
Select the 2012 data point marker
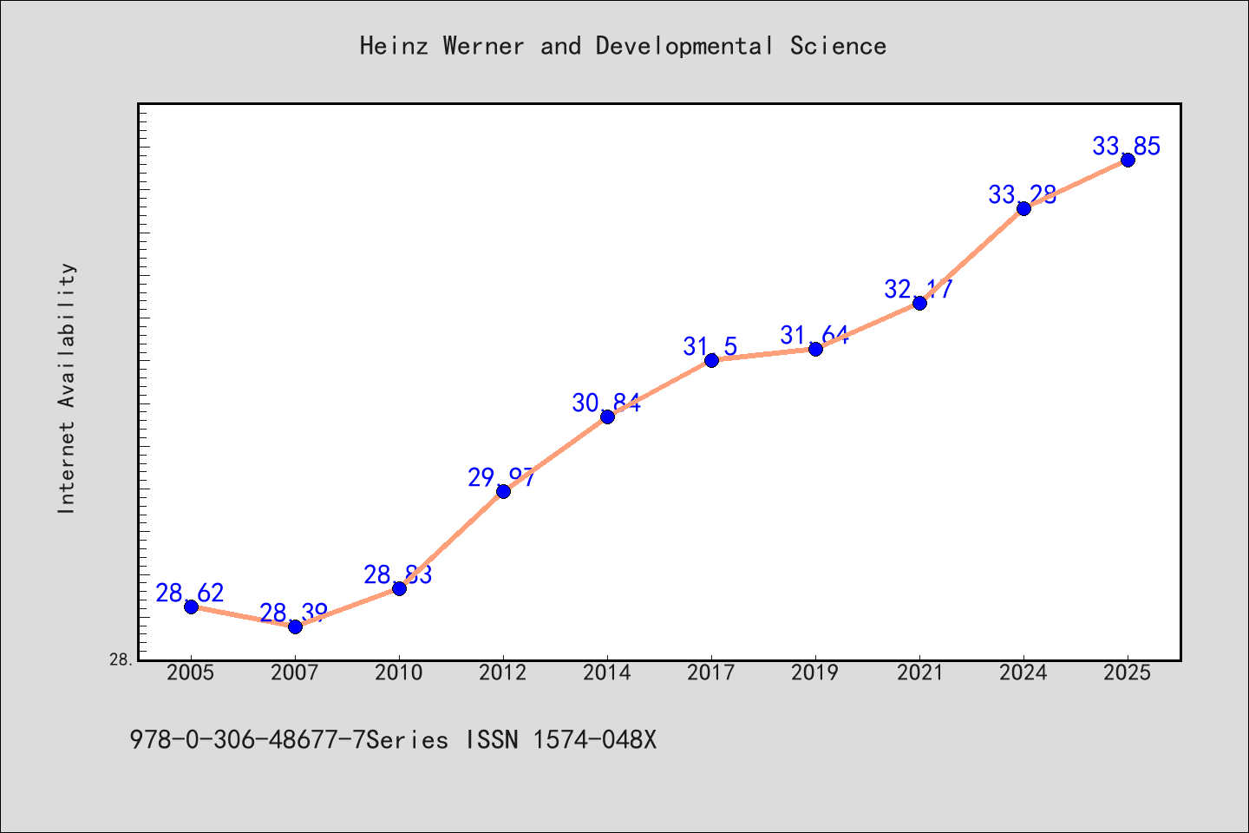tap(503, 491)
